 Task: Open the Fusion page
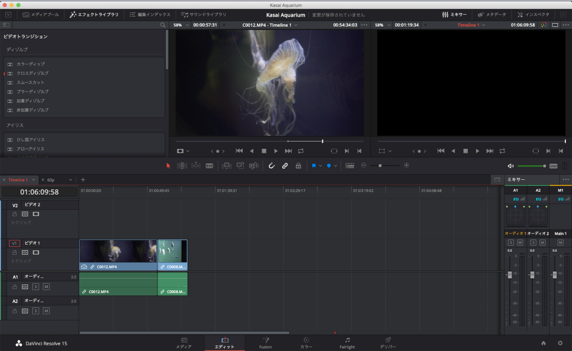pyautogui.click(x=265, y=342)
